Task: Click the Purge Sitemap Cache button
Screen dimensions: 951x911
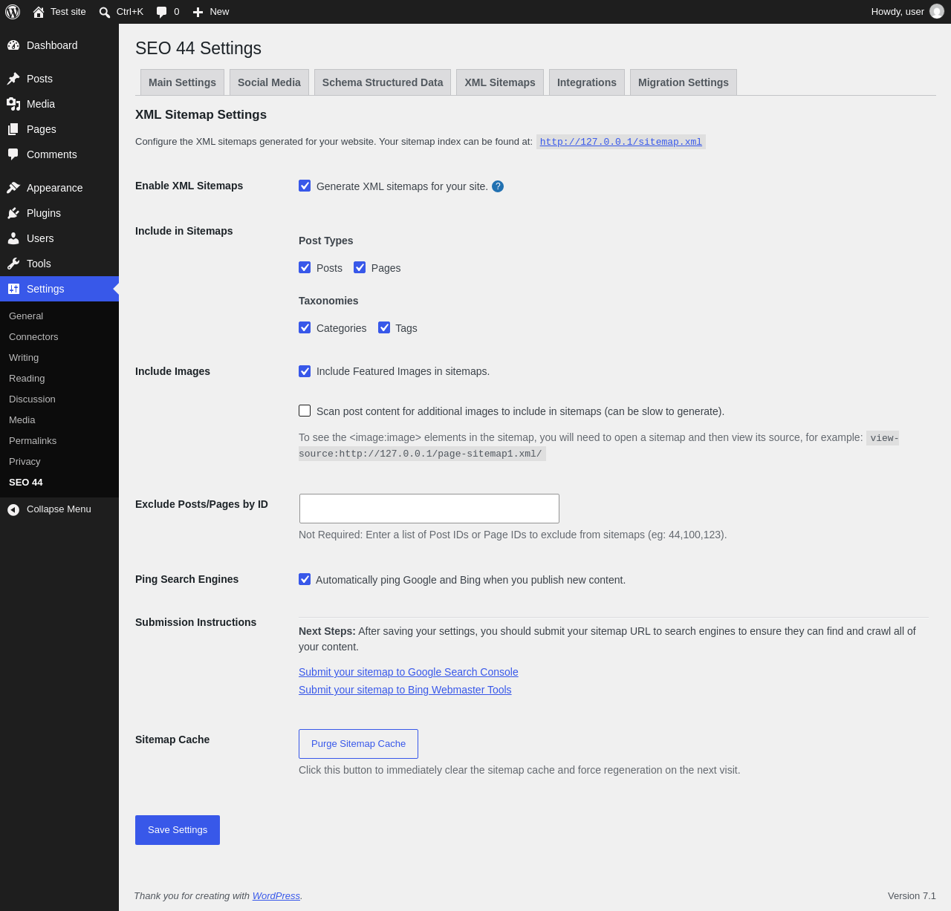Action: [x=358, y=744]
